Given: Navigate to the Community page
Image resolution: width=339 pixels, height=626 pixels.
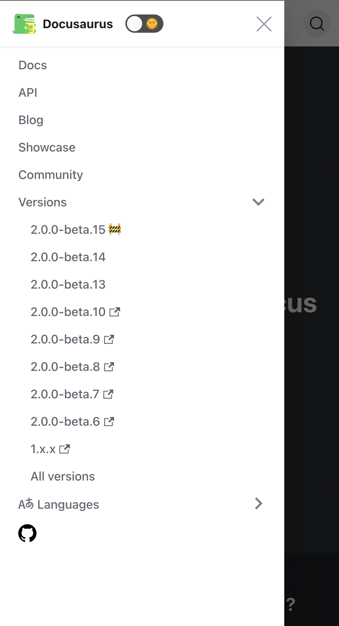Looking at the screenshot, I should click(51, 175).
